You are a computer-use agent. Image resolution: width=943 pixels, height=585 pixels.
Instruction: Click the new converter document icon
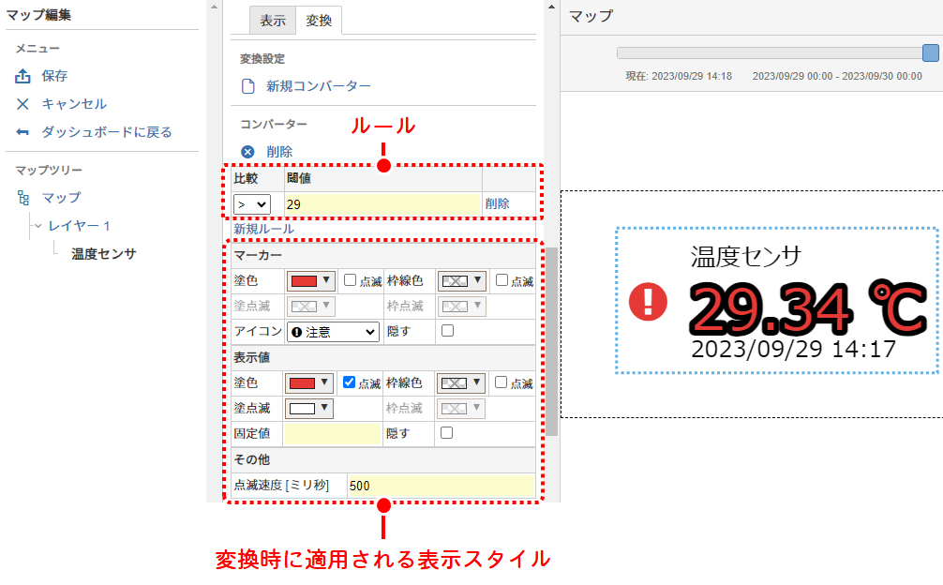click(247, 86)
